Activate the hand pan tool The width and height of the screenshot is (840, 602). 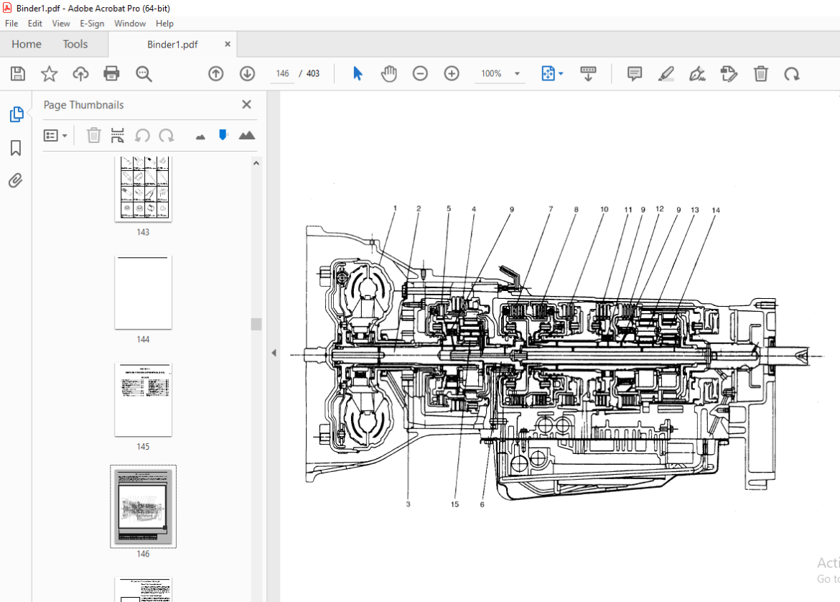coord(389,73)
